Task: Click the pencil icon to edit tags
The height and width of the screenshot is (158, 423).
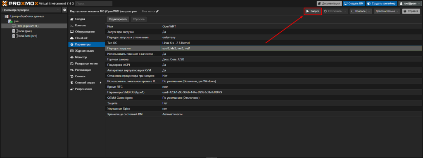Action: pyautogui.click(x=157, y=11)
